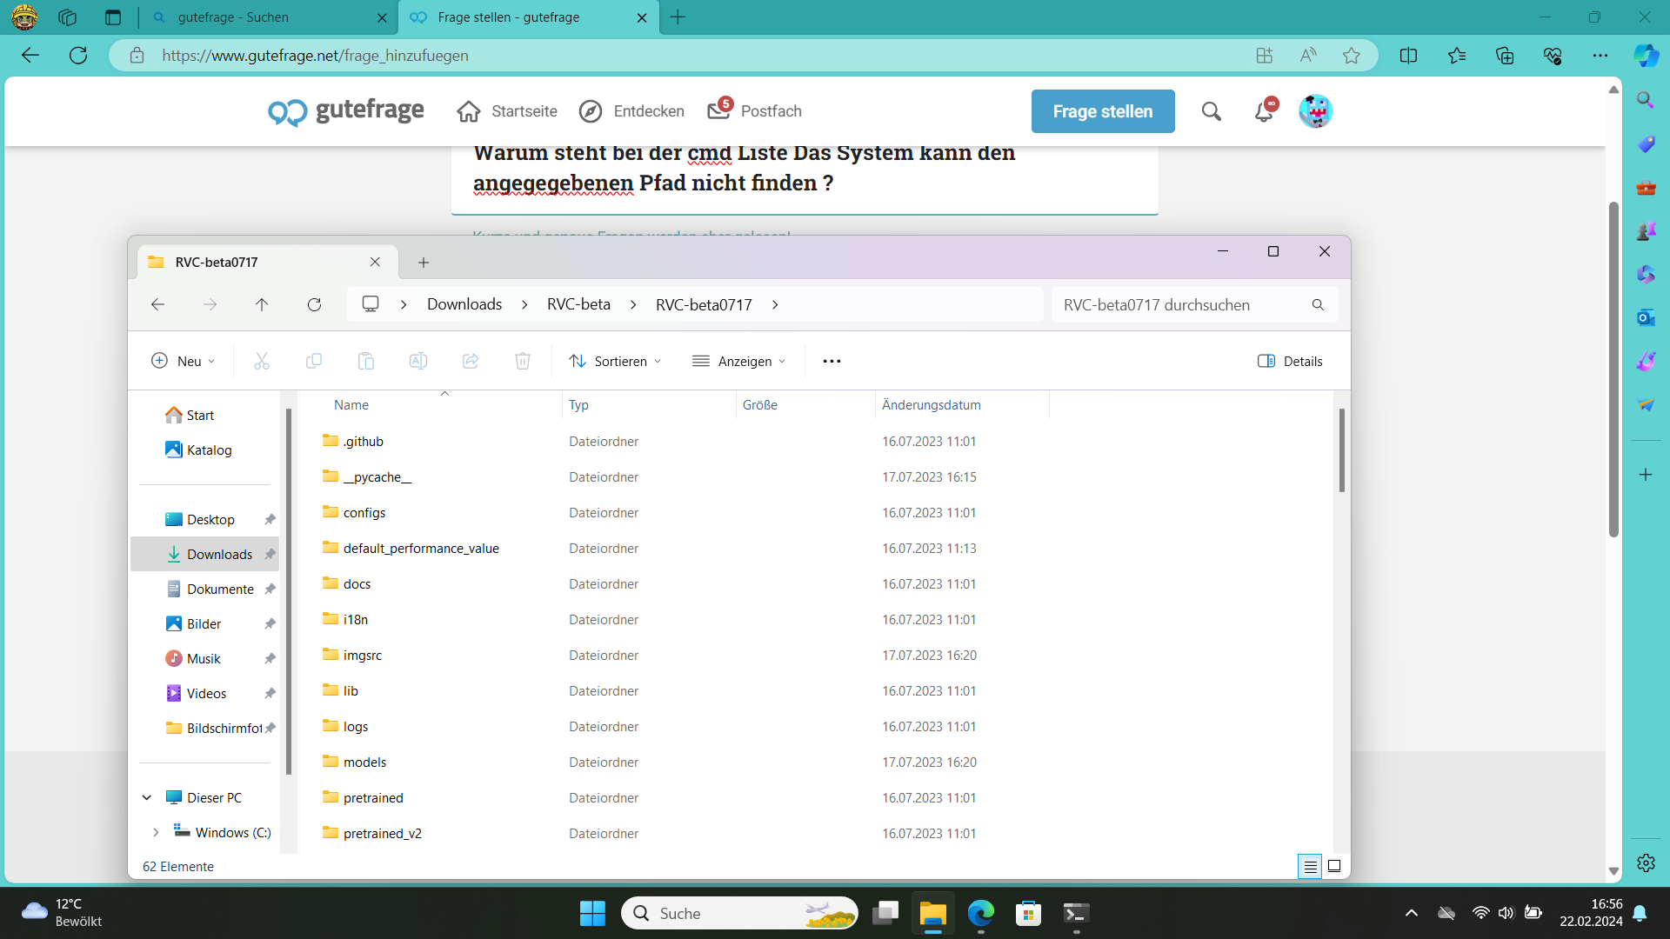Viewport: 1670px width, 939px height.
Task: Click the Refresh icon in File Explorer
Action: (x=314, y=304)
